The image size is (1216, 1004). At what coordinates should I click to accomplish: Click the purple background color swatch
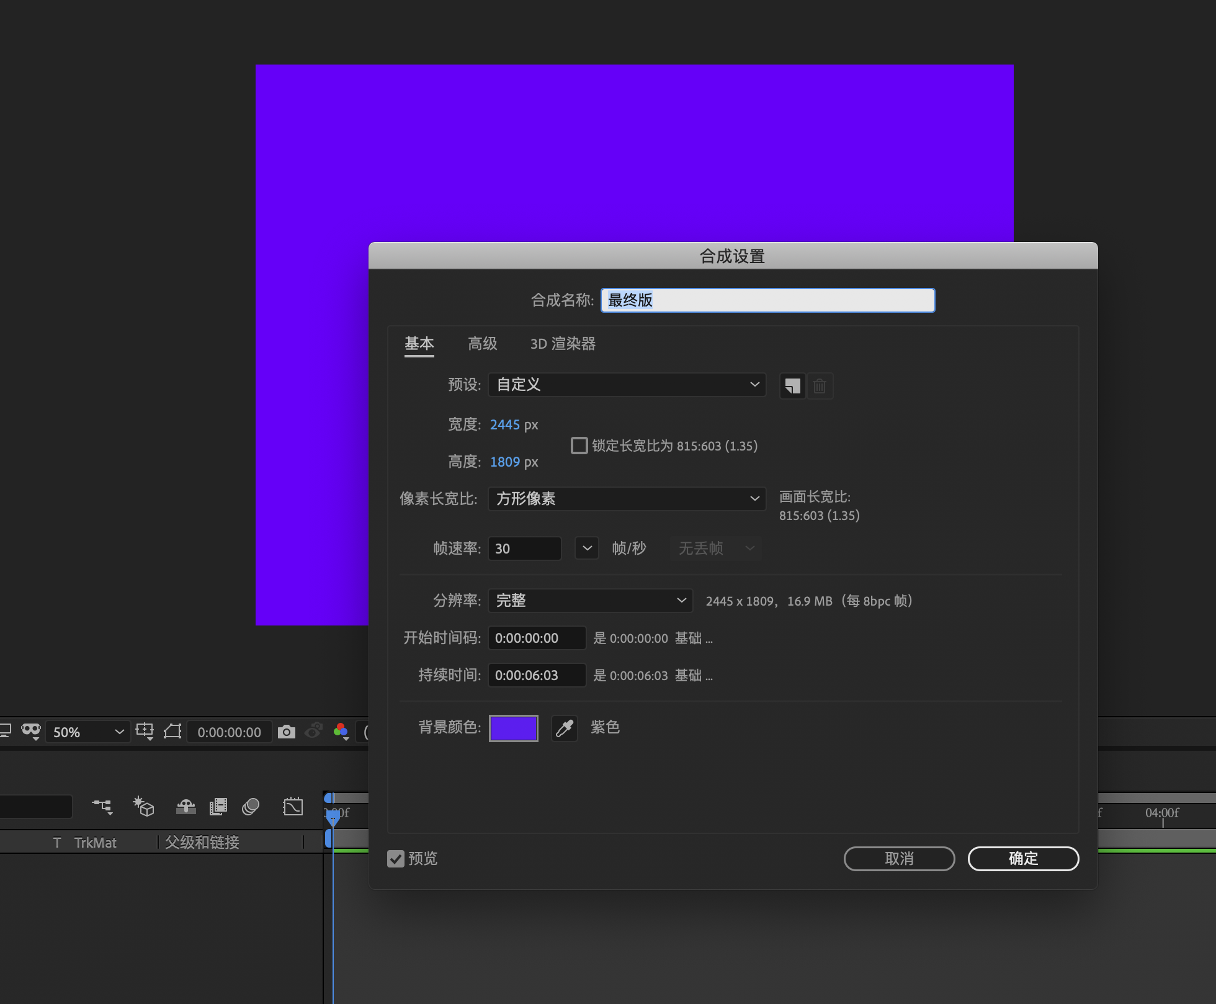[514, 728]
